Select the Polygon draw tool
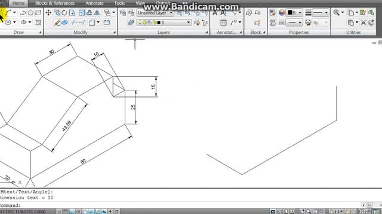Image resolution: width=382 pixels, height=214 pixels. (30, 12)
